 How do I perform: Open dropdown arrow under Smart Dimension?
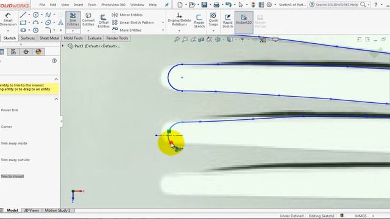pos(8,31)
